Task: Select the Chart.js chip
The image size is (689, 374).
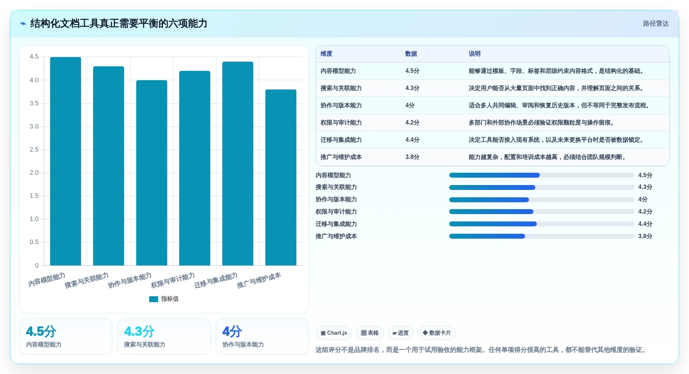Action: tap(334, 333)
